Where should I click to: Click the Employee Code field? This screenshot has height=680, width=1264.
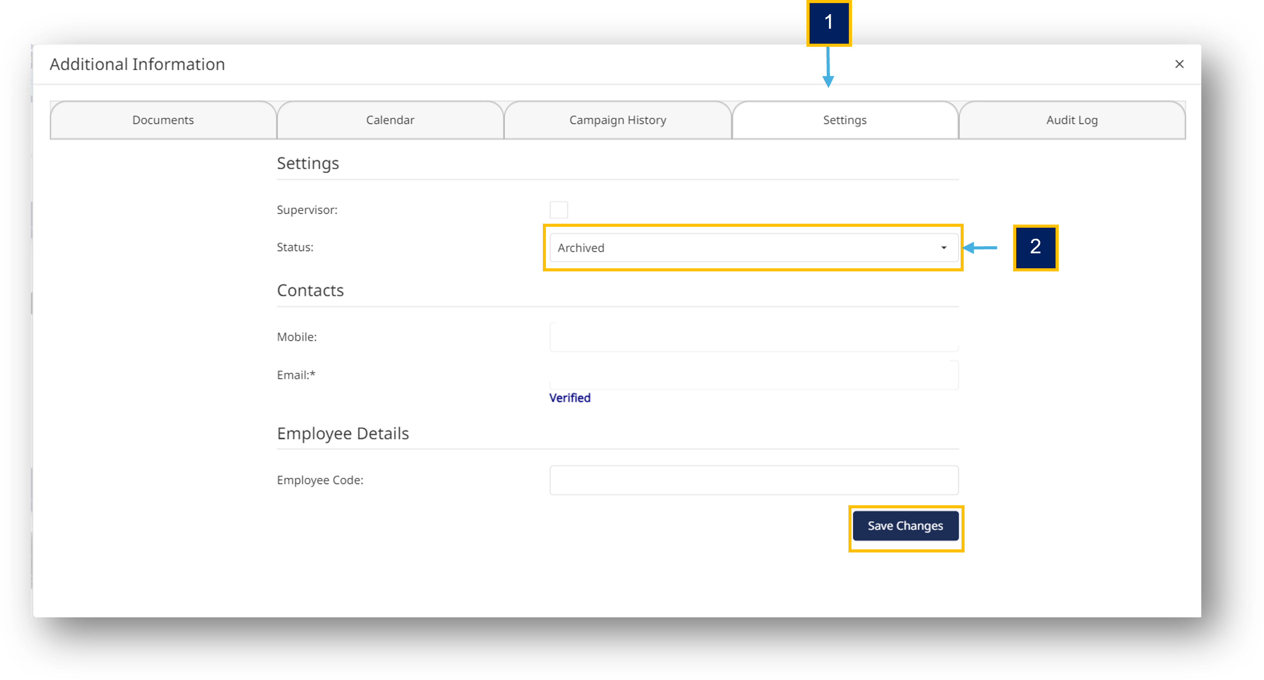(x=754, y=480)
